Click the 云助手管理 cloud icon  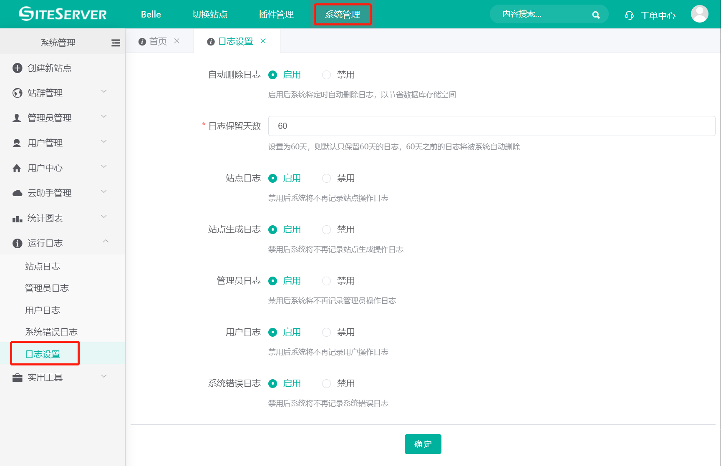[x=17, y=192]
